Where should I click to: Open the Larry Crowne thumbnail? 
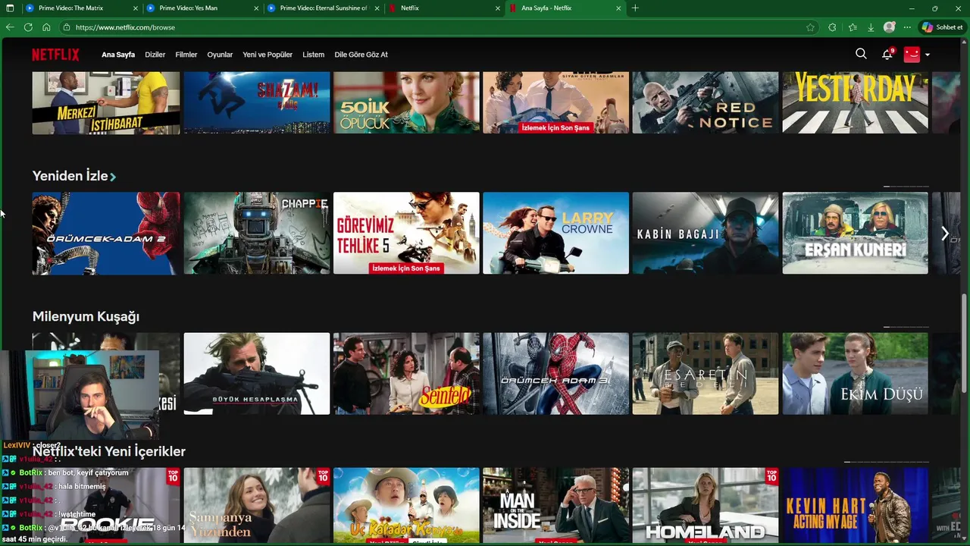(x=555, y=233)
